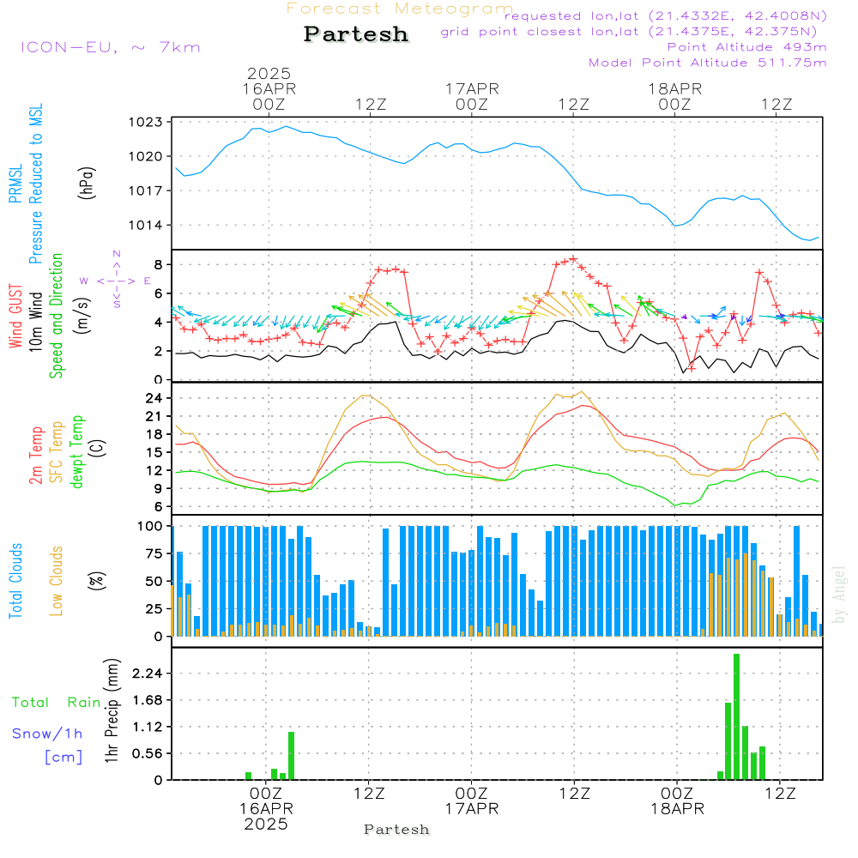Click the 24 temperature axis value

click(x=154, y=398)
